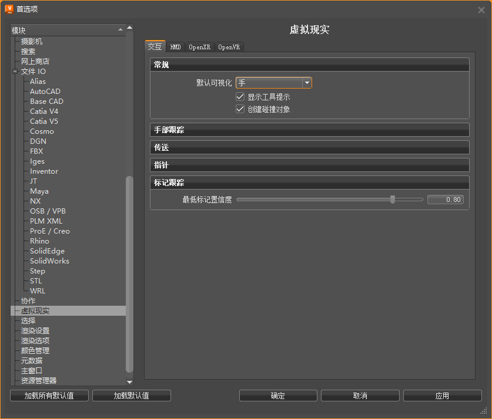Click the 应用 button
Screen dimensions: 492x419
tap(443, 396)
